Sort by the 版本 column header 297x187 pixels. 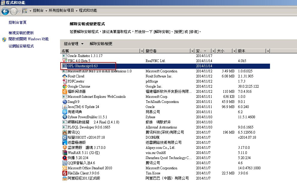pos(251,51)
